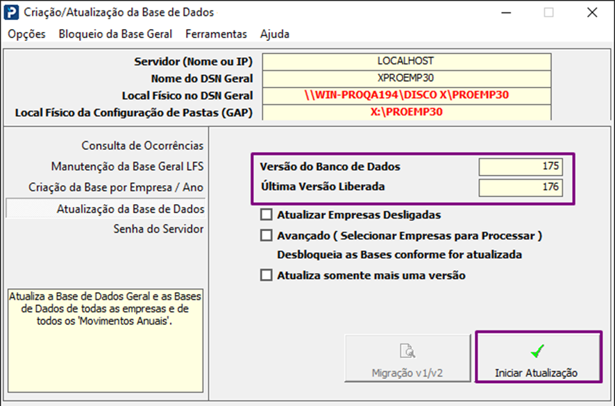Close the Criação/Atualização window
The height and width of the screenshot is (406, 615).
tap(592, 12)
